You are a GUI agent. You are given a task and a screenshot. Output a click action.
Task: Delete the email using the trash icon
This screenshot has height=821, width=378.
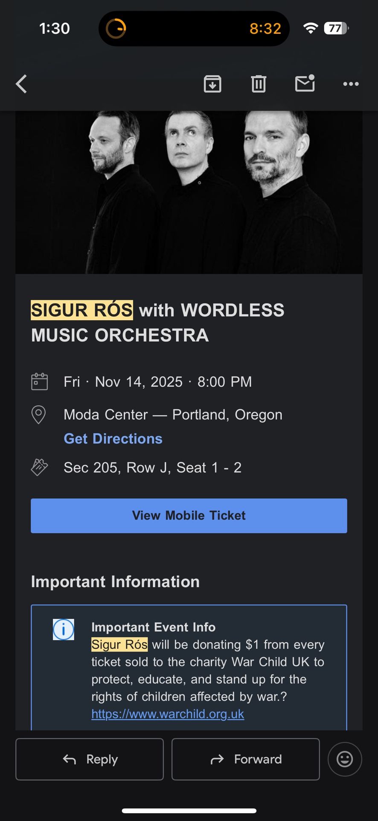click(259, 84)
